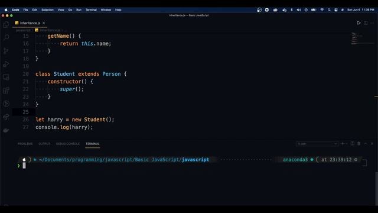Switch to the Output panel tab
The width and height of the screenshot is (378, 213).
coord(44,144)
